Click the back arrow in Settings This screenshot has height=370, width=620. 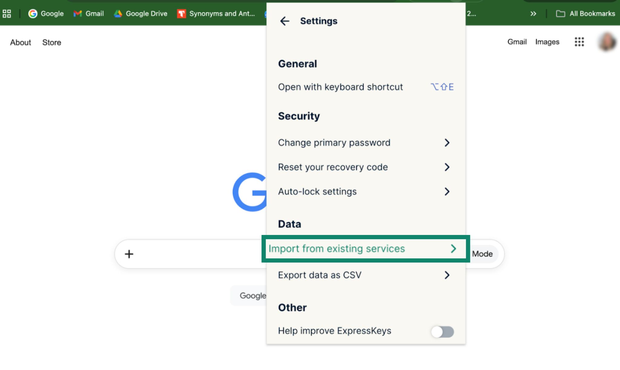[285, 21]
